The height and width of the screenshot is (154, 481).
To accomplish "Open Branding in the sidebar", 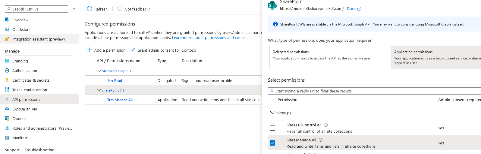I will 20,61.
